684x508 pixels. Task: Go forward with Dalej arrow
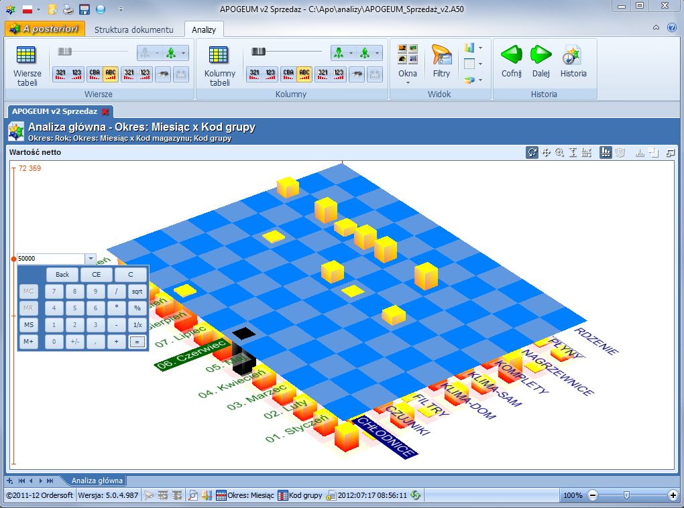pyautogui.click(x=540, y=61)
